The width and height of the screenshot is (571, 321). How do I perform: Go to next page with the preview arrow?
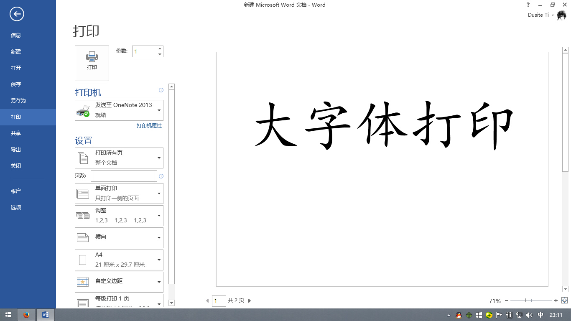(249, 301)
